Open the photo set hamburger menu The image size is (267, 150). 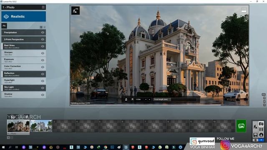43,7
